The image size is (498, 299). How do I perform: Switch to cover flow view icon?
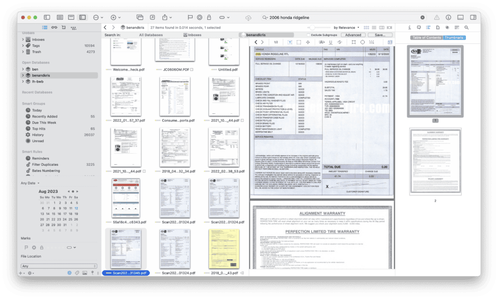(390, 28)
